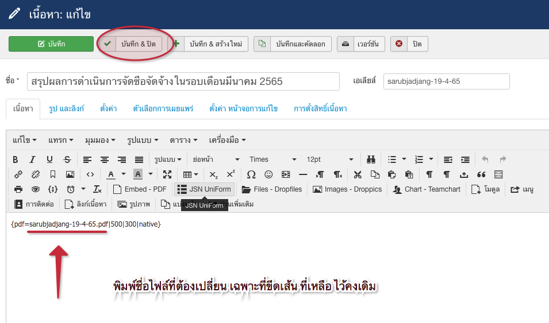Expand the 12pt font size dropdown

point(329,159)
